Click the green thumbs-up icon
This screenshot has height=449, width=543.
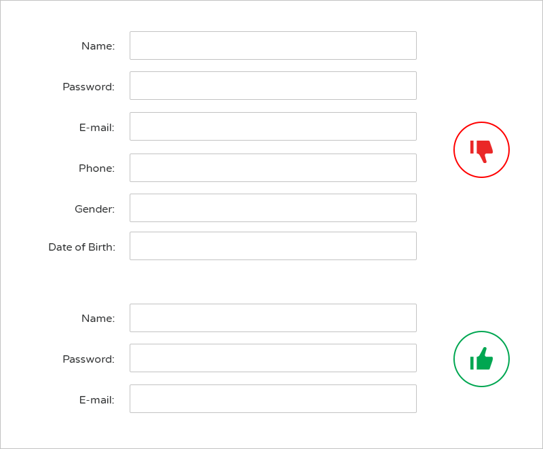[x=481, y=359]
